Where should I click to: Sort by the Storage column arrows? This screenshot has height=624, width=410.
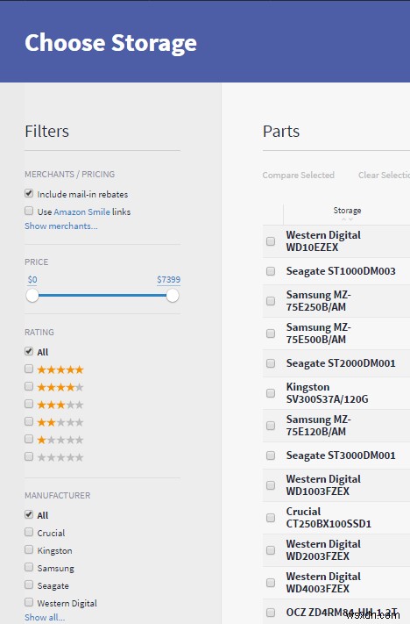pos(347,219)
